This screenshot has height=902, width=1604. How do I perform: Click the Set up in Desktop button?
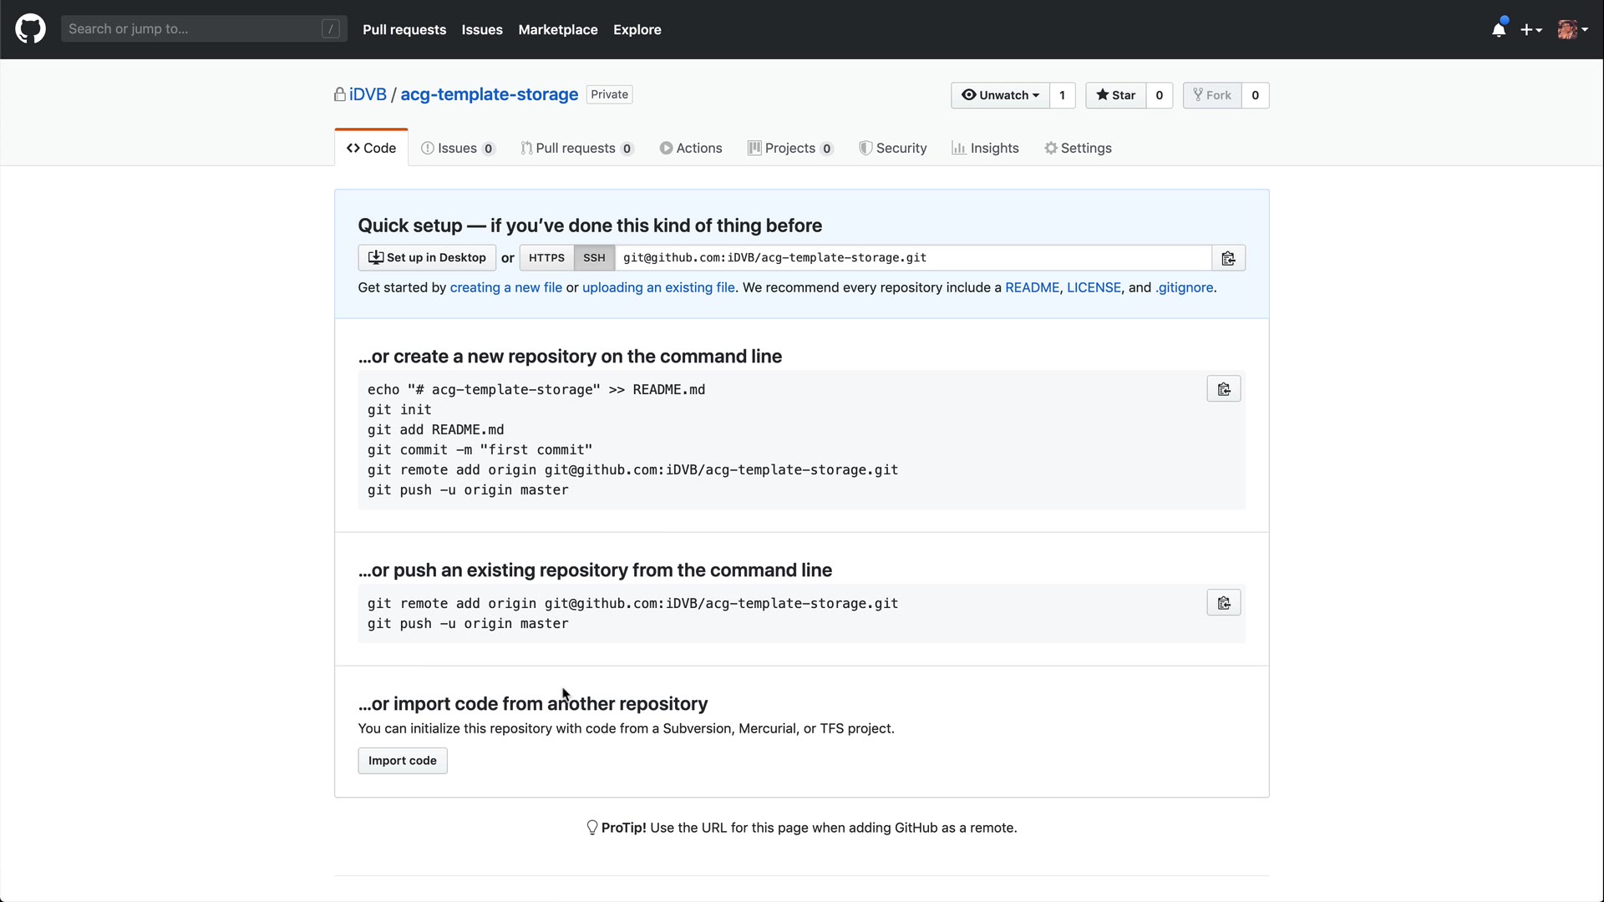pos(427,258)
